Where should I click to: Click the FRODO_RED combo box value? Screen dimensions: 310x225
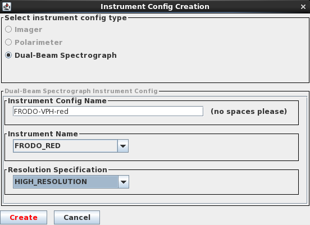(66, 146)
